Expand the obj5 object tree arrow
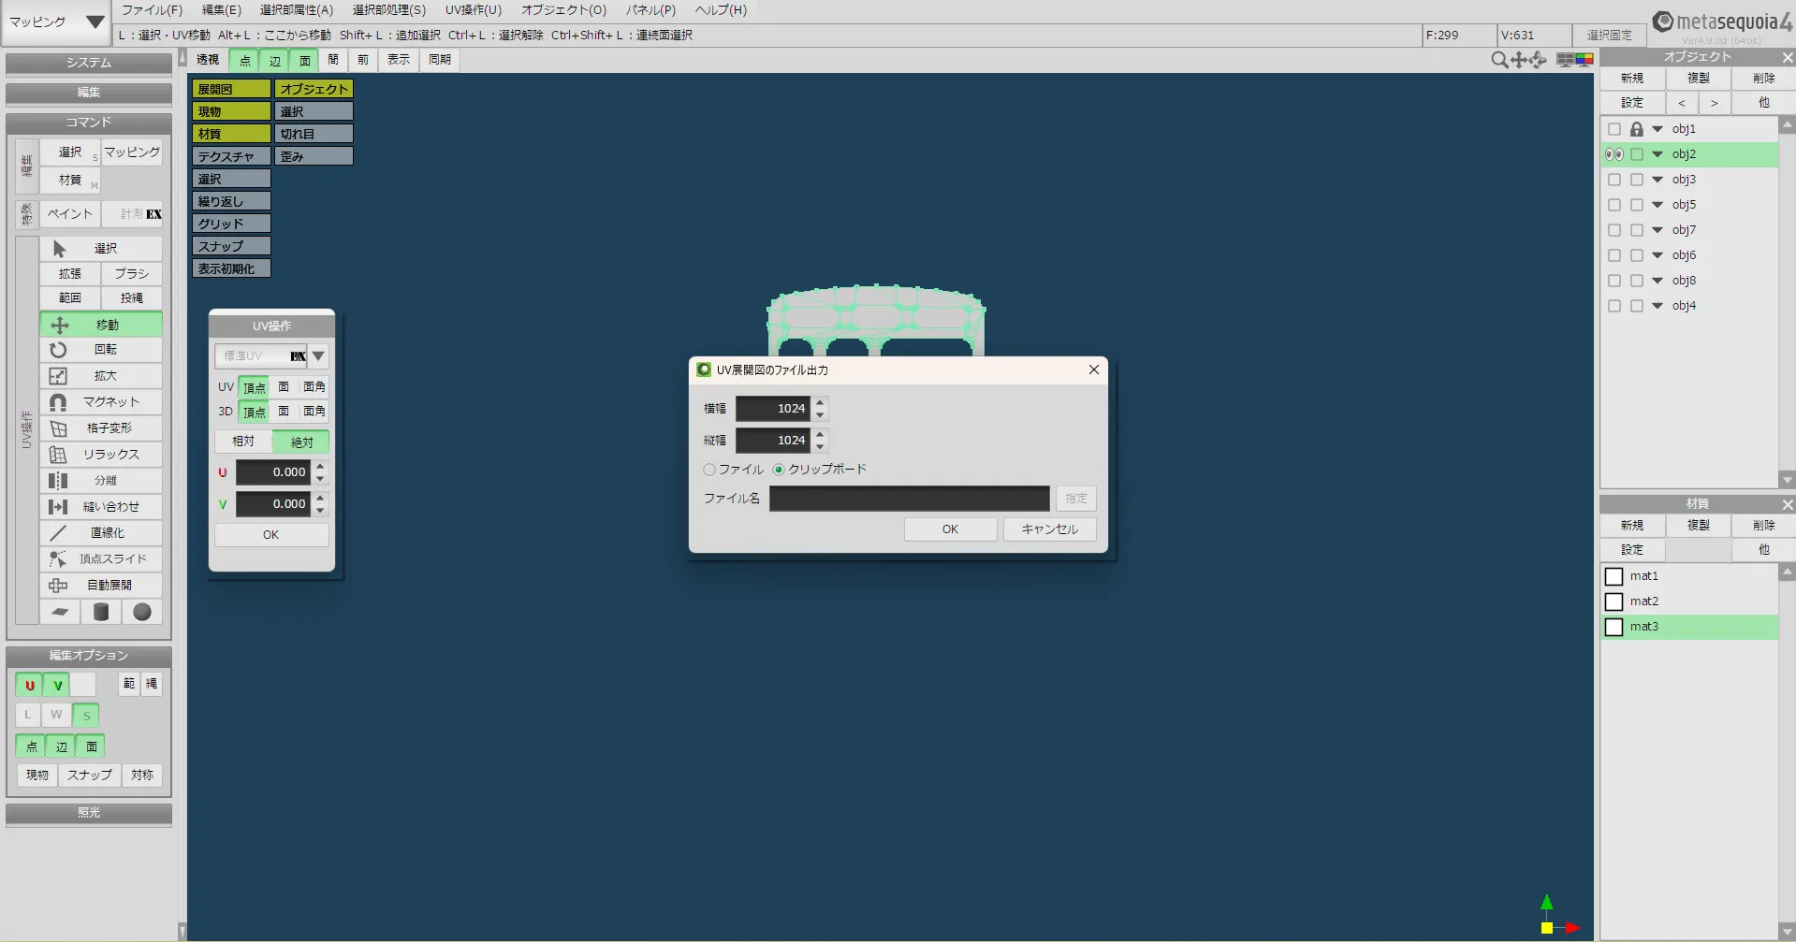This screenshot has width=1796, height=942. point(1657,205)
